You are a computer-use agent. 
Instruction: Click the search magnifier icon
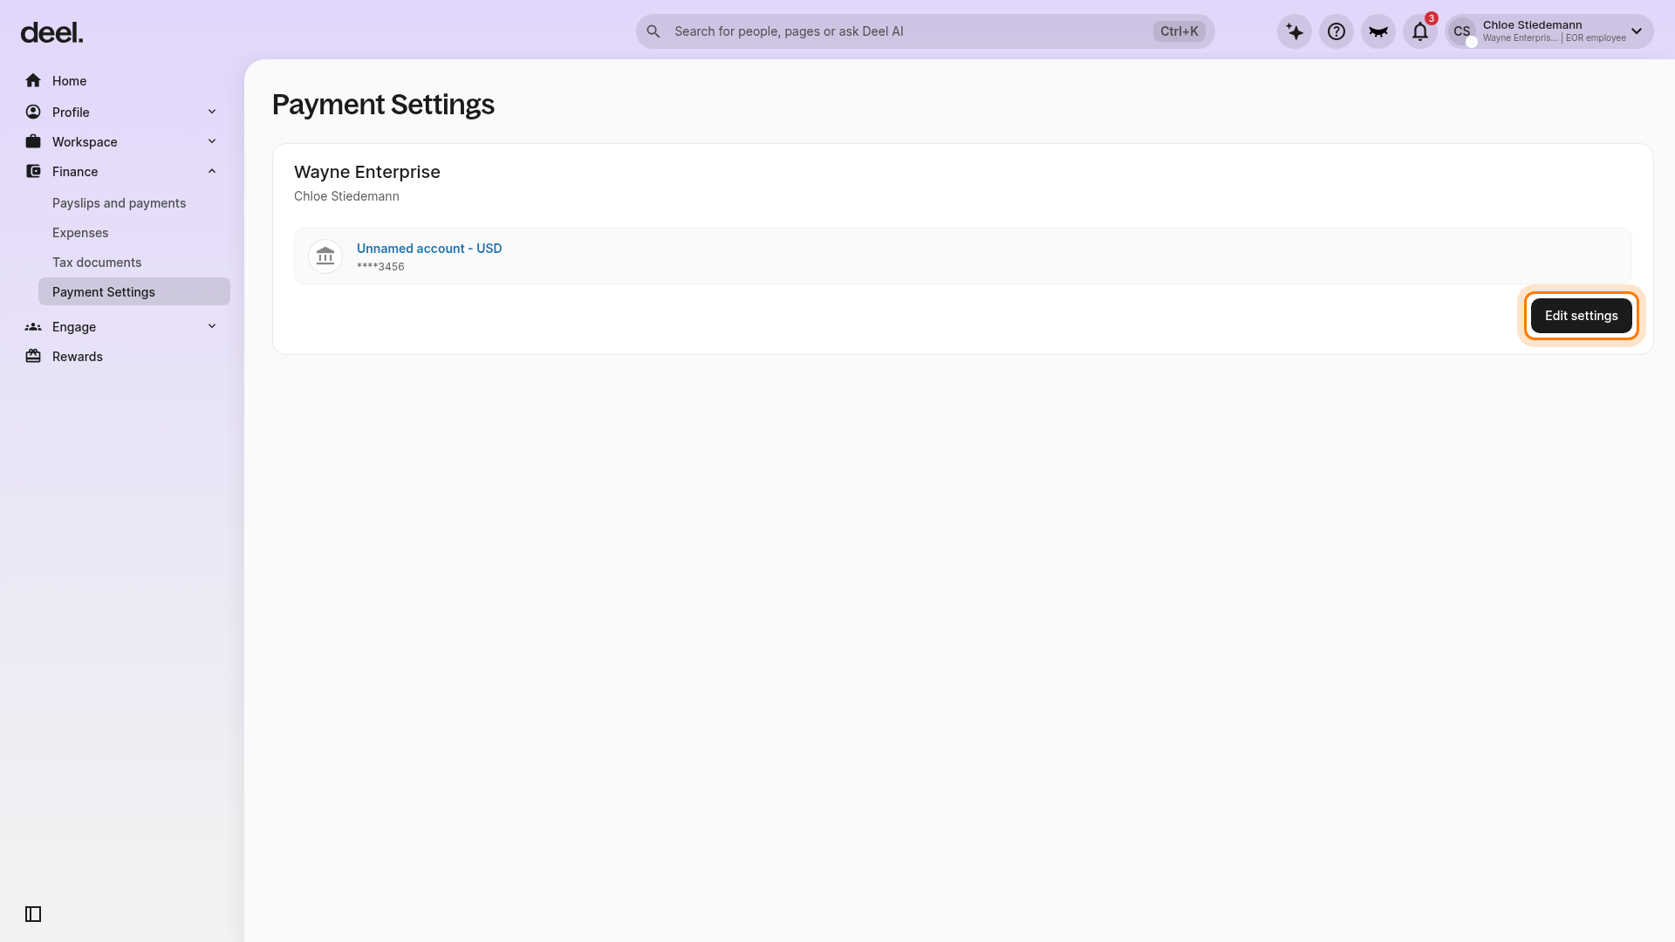pos(653,31)
